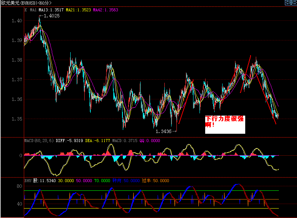Select the chart title 欧元美元(EURUSD)<60分>
297x218 pixels.
pyautogui.click(x=26, y=3)
